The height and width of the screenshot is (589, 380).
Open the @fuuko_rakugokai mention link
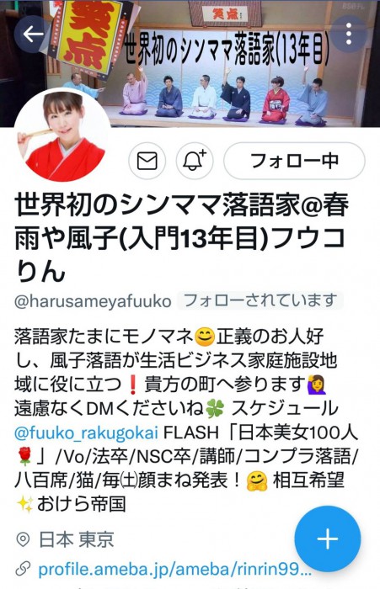[x=86, y=432]
